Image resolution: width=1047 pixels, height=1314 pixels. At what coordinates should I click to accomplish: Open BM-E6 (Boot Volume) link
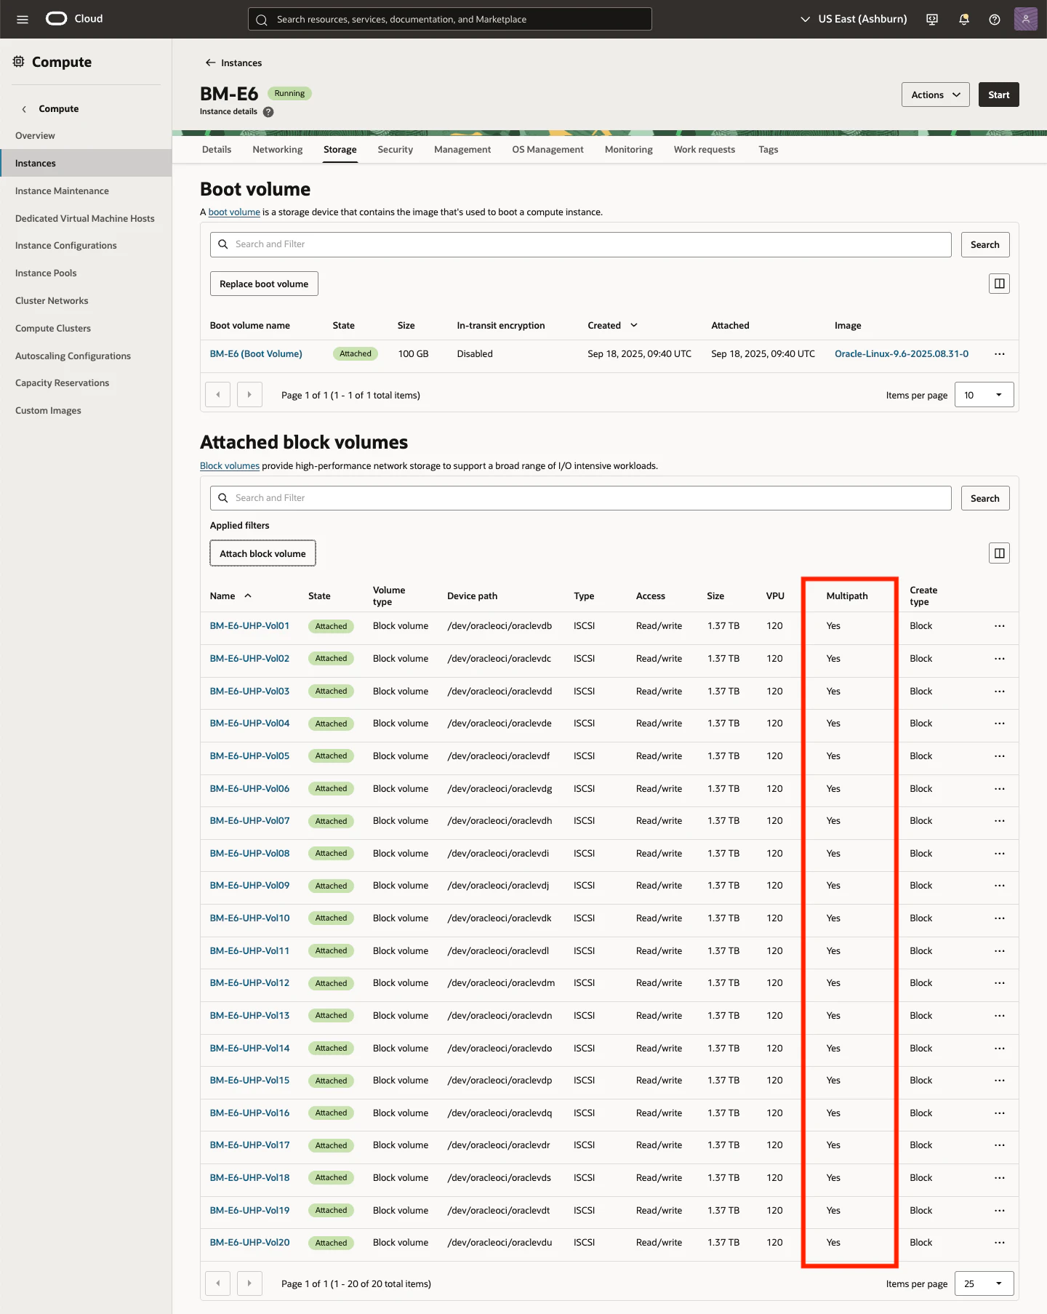pyautogui.click(x=256, y=354)
